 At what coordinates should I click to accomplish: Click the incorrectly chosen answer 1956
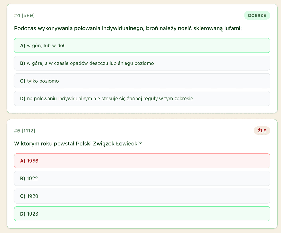[142, 161]
